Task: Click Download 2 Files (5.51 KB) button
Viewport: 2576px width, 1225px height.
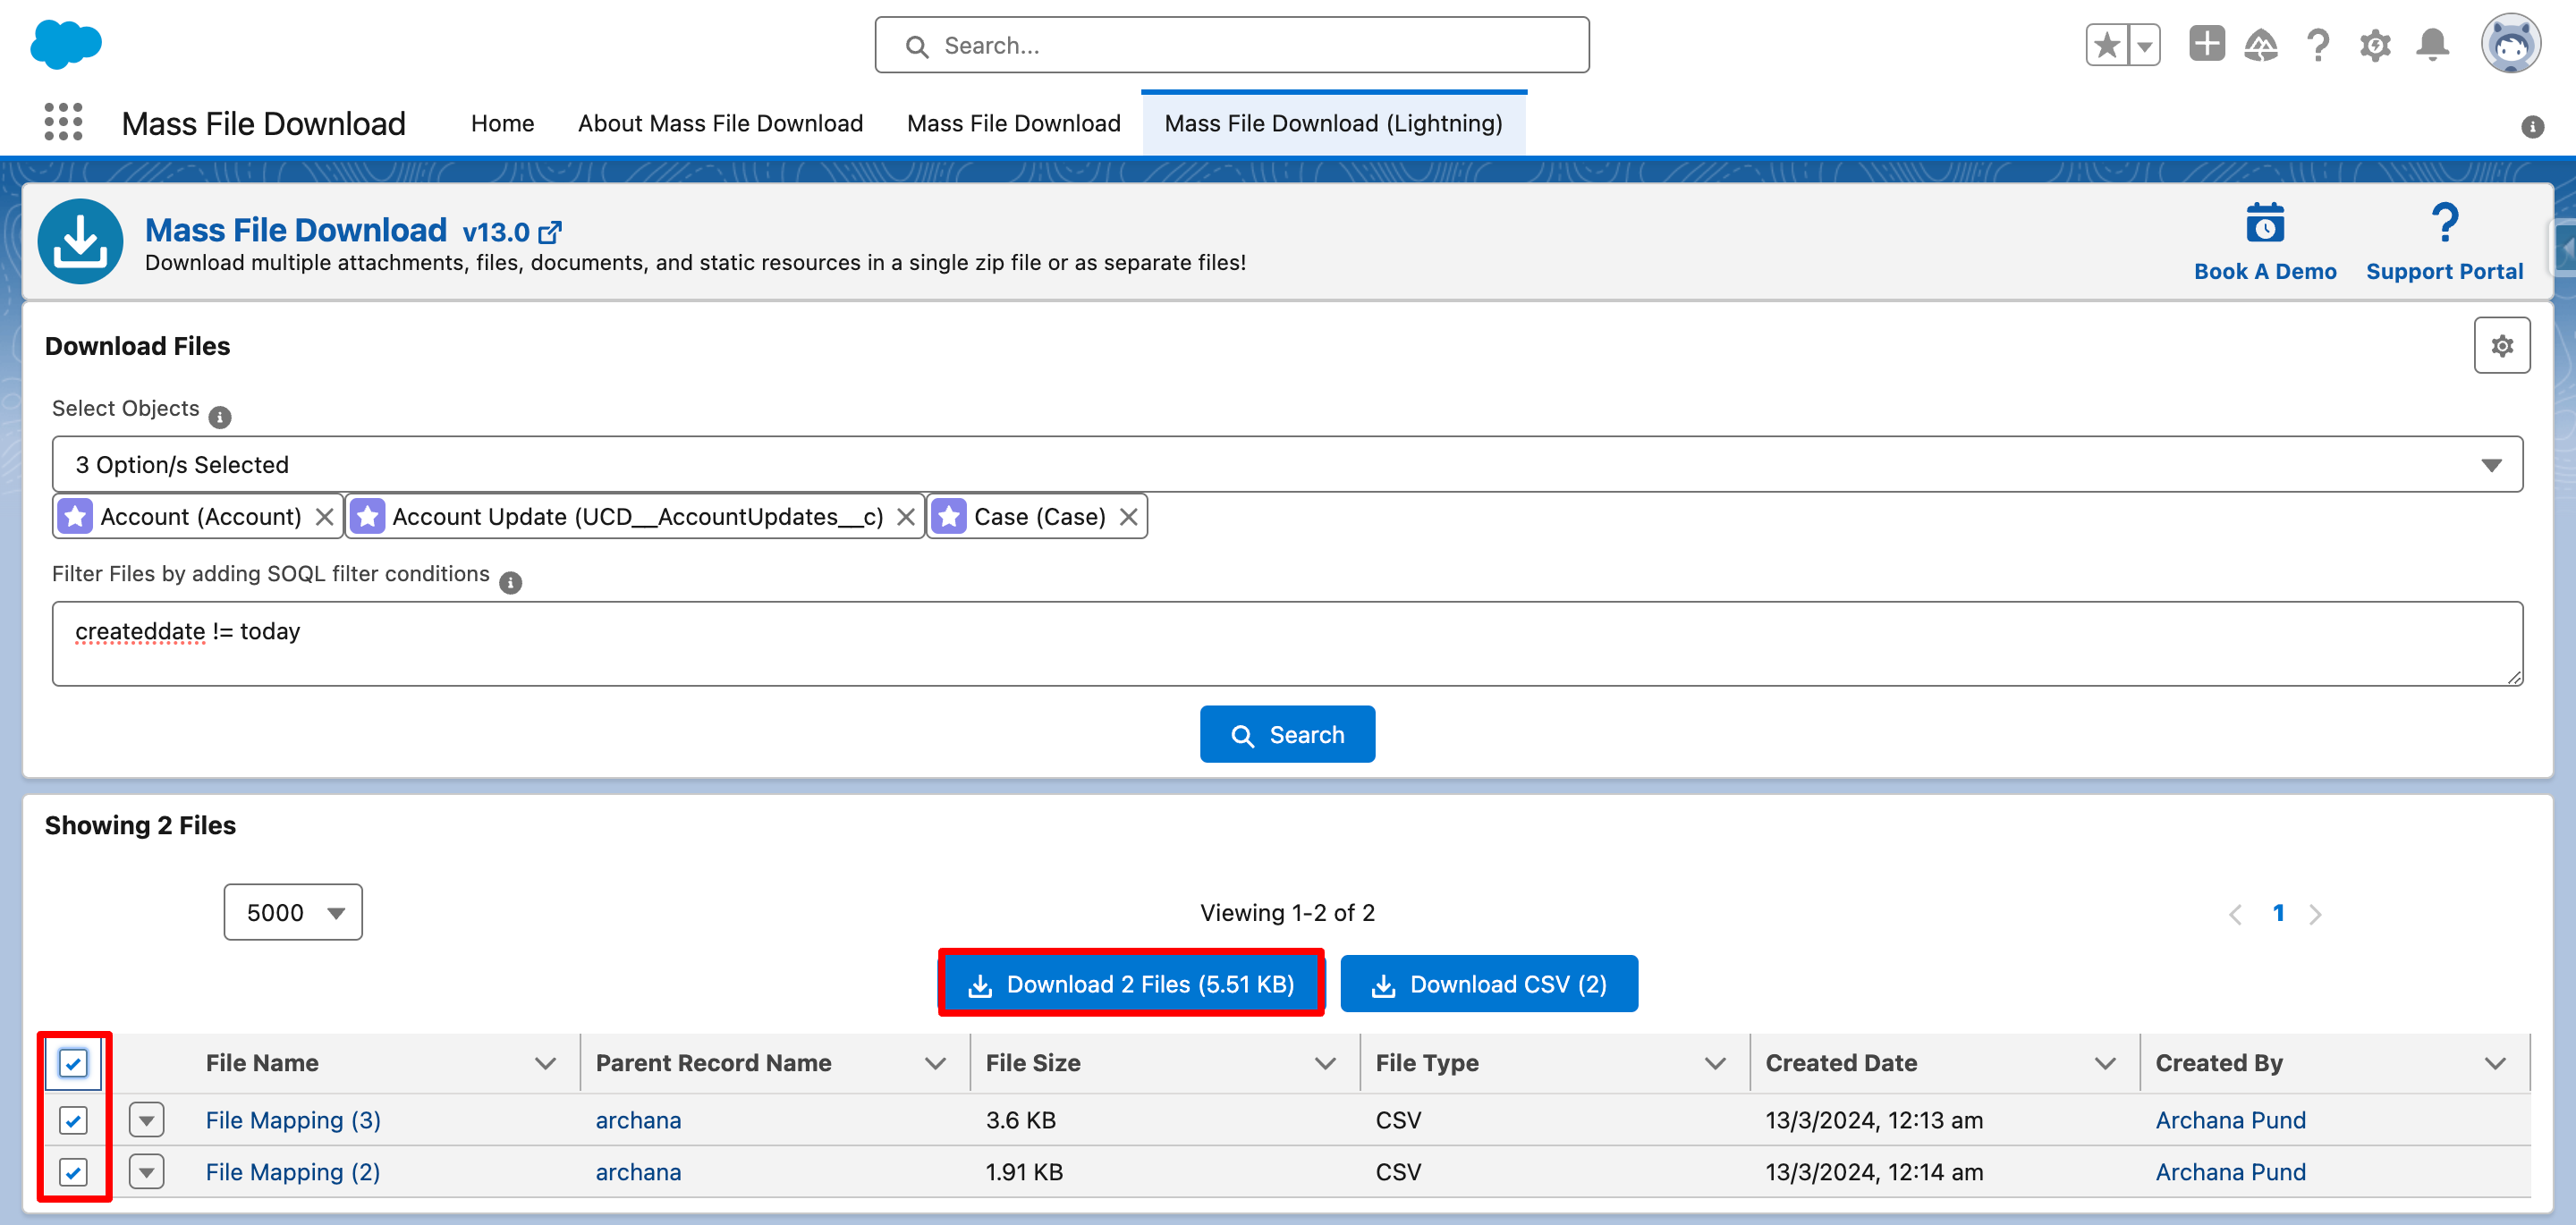Action: click(1131, 984)
